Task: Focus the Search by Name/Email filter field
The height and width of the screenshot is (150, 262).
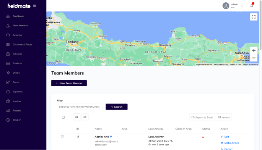Action: [x=80, y=106]
